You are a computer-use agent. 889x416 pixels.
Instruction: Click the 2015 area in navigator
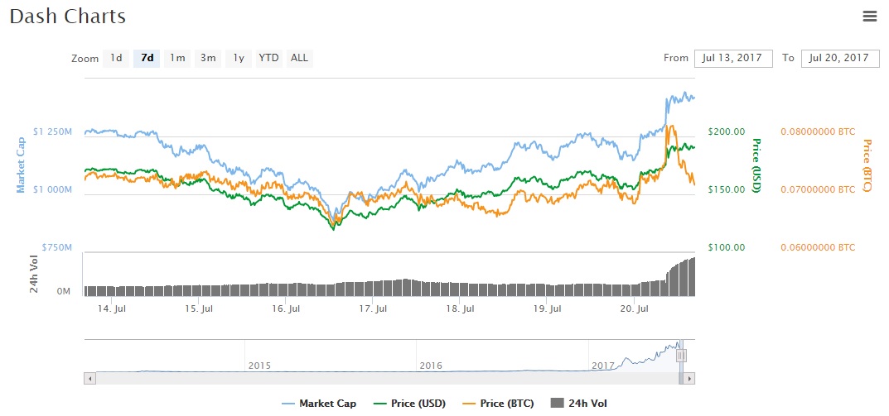[x=259, y=366]
